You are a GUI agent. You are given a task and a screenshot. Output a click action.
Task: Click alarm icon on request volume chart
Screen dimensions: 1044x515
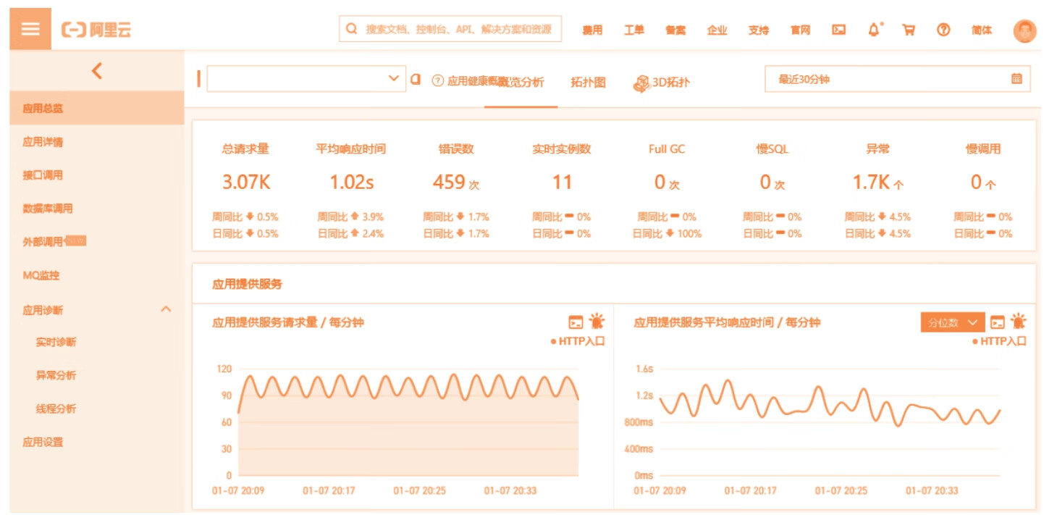597,322
